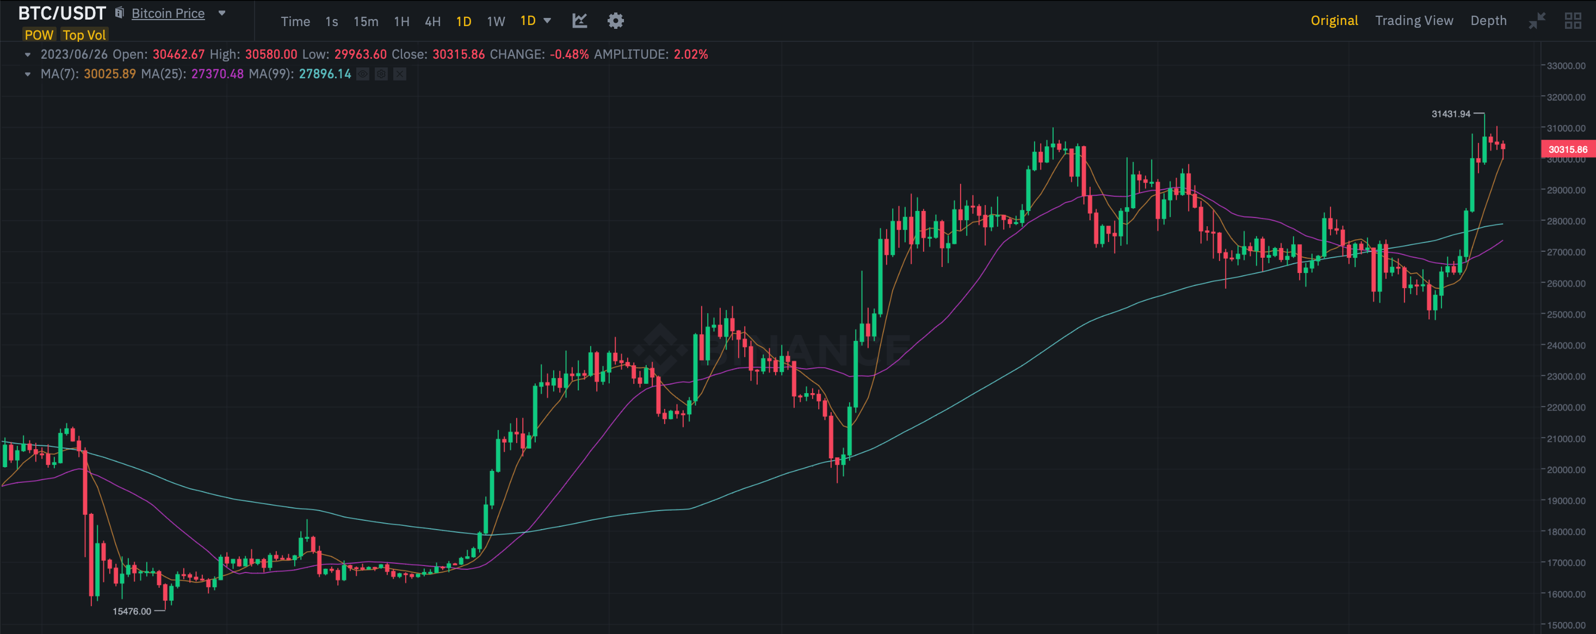This screenshot has height=634, width=1596.
Task: Open technical indicators chart icon
Action: (579, 21)
